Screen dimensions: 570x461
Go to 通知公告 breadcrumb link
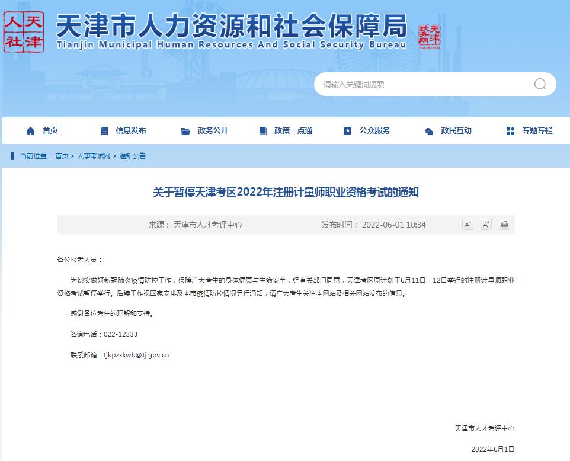click(132, 156)
